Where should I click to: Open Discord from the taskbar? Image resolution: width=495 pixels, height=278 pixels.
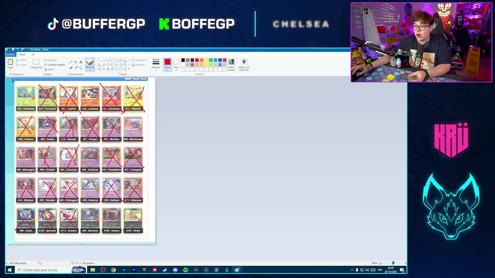[x=175, y=270]
